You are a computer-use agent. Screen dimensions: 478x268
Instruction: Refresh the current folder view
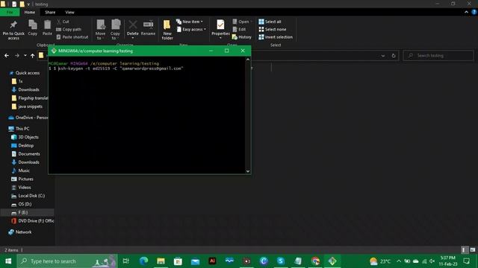394,56
